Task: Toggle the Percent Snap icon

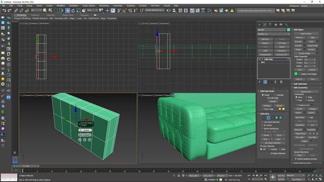Action: pyautogui.click(x=130, y=11)
